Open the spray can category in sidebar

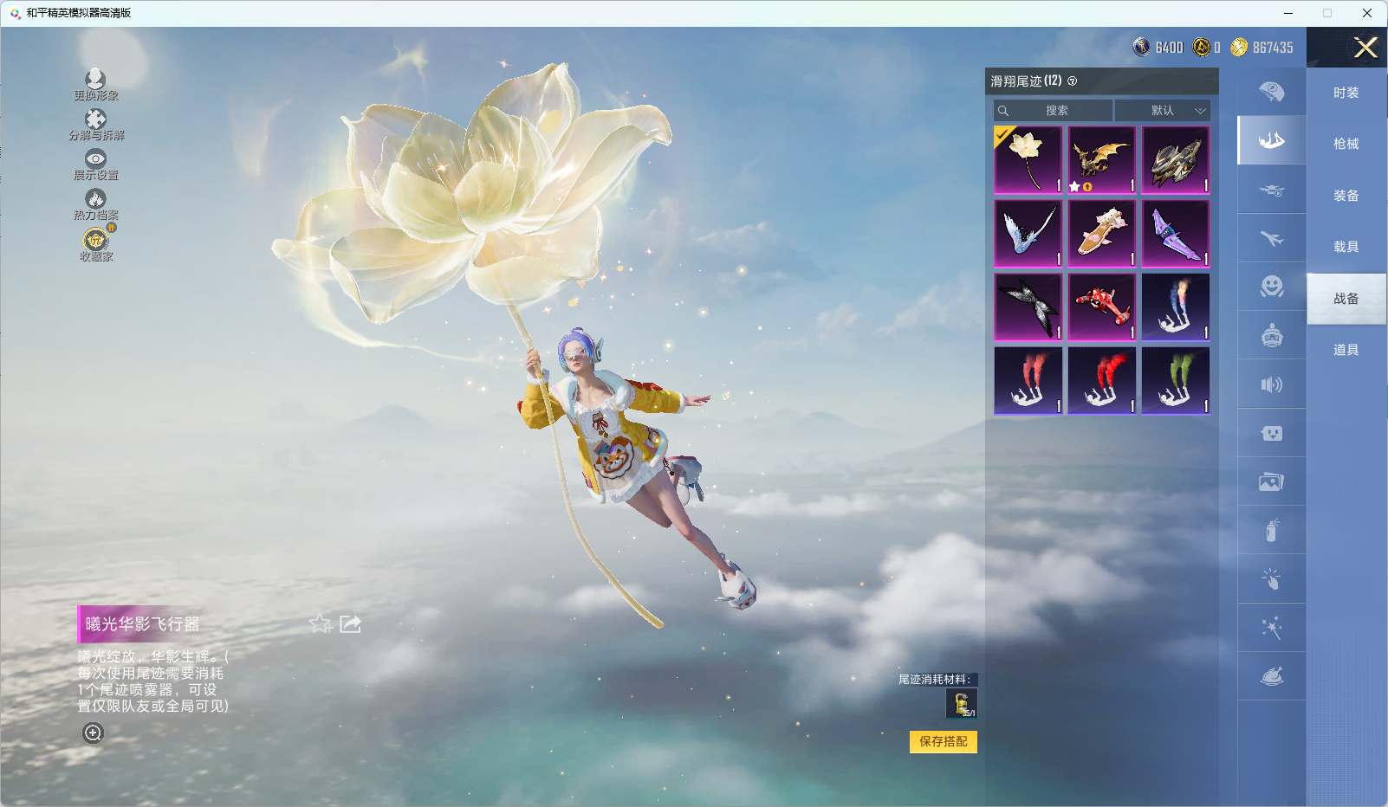coord(1271,530)
